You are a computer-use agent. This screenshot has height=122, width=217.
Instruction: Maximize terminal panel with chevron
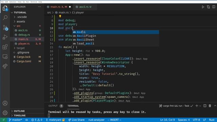[215, 106]
